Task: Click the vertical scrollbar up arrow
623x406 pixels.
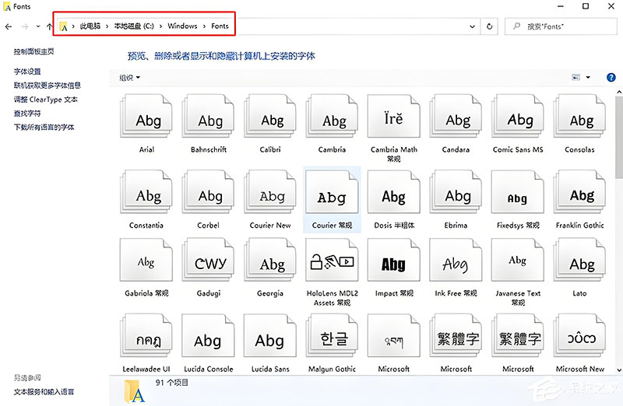Action: click(x=619, y=92)
